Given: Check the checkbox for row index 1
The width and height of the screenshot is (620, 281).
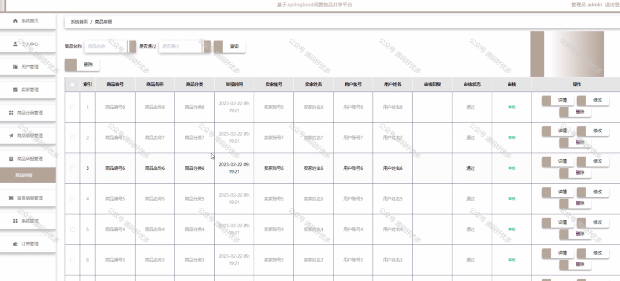Looking at the screenshot, I should 72,107.
